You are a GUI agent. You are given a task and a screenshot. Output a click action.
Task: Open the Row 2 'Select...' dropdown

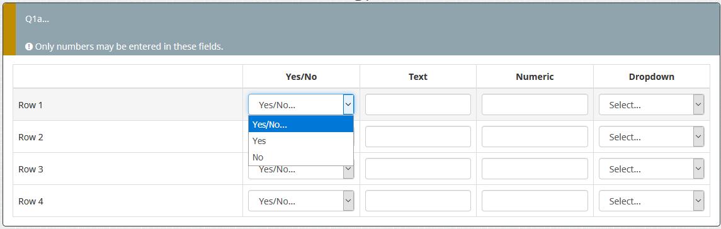(651, 137)
